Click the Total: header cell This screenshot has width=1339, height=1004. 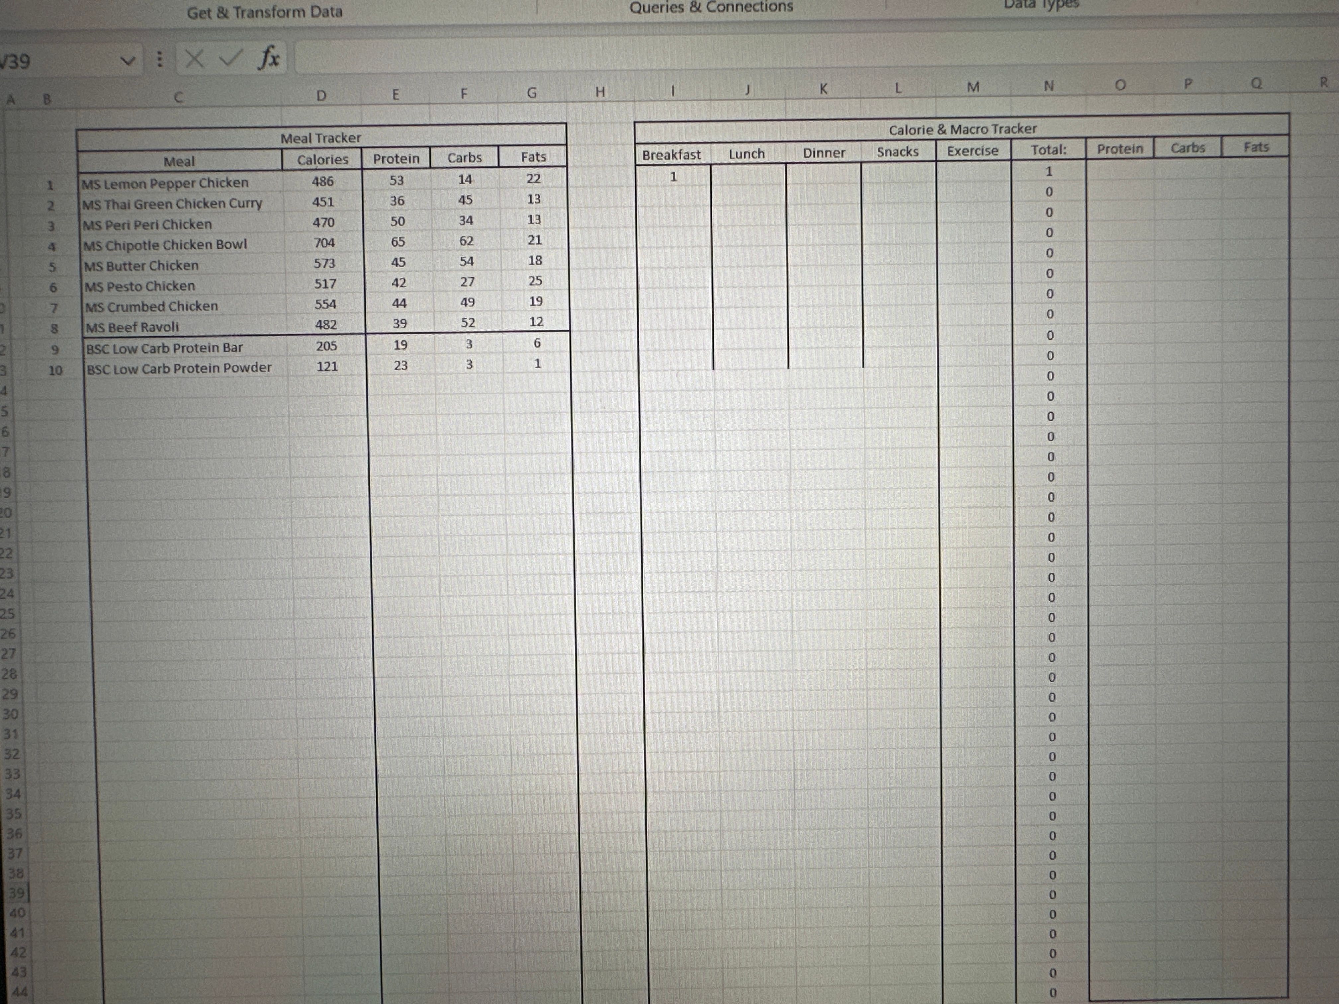tap(1048, 149)
